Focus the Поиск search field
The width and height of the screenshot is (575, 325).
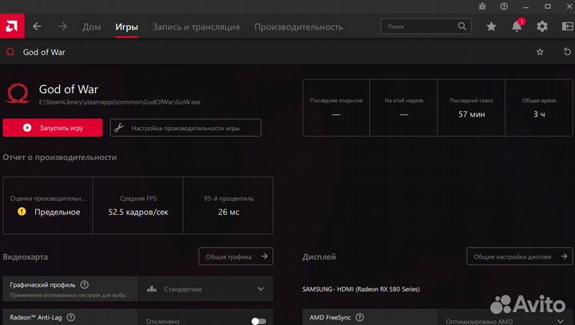pyautogui.click(x=426, y=26)
